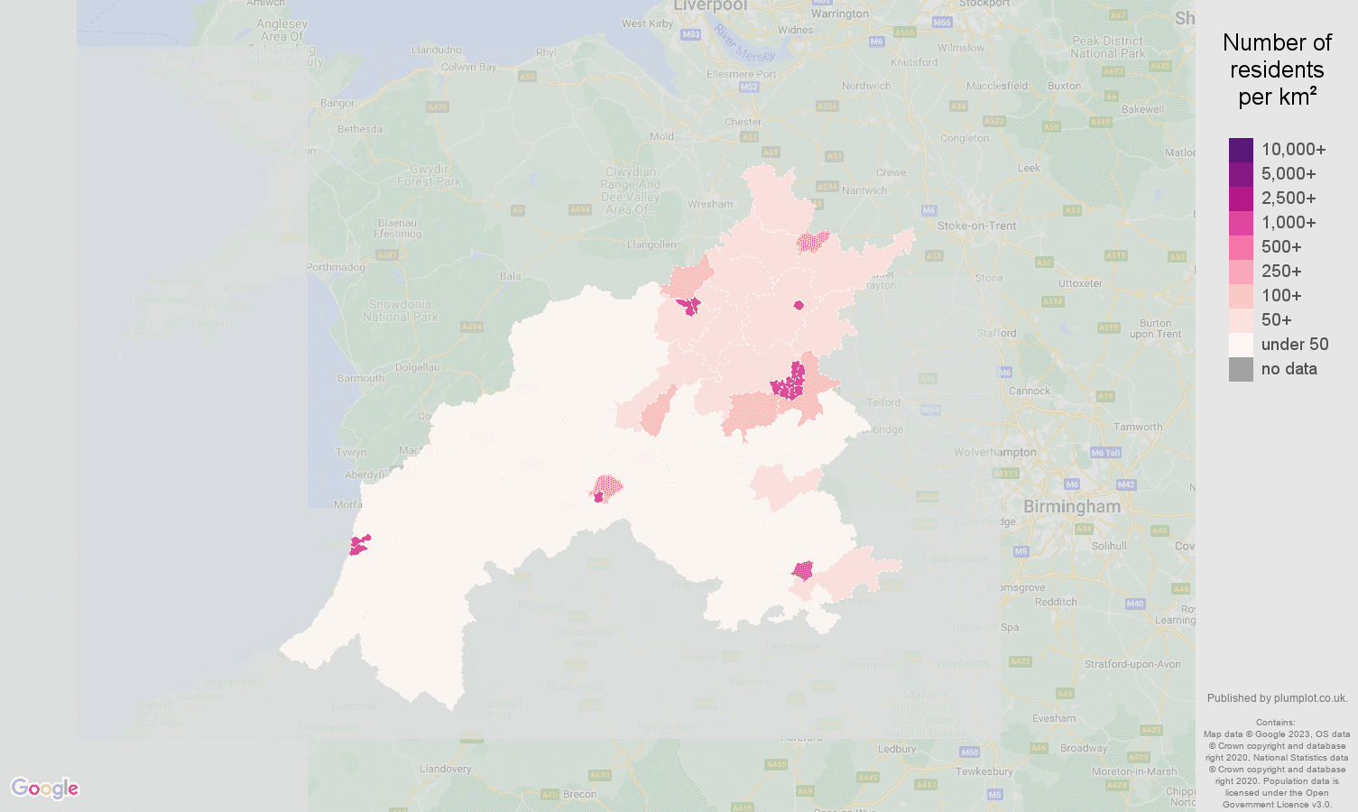Click the Nantwich map label
The width and height of the screenshot is (1358, 812).
[x=864, y=190]
